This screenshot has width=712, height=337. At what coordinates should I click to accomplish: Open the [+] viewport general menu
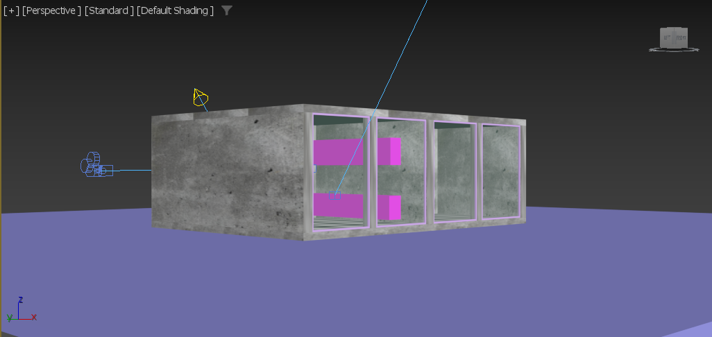click(x=11, y=10)
